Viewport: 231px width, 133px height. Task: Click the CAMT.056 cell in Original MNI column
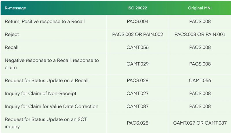200,80
